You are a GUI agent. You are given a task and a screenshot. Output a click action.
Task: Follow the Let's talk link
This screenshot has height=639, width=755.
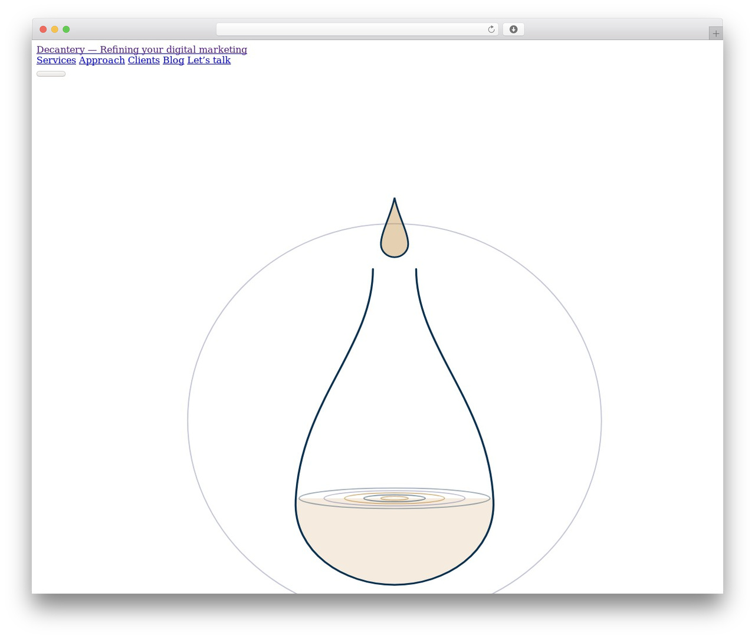click(x=209, y=60)
